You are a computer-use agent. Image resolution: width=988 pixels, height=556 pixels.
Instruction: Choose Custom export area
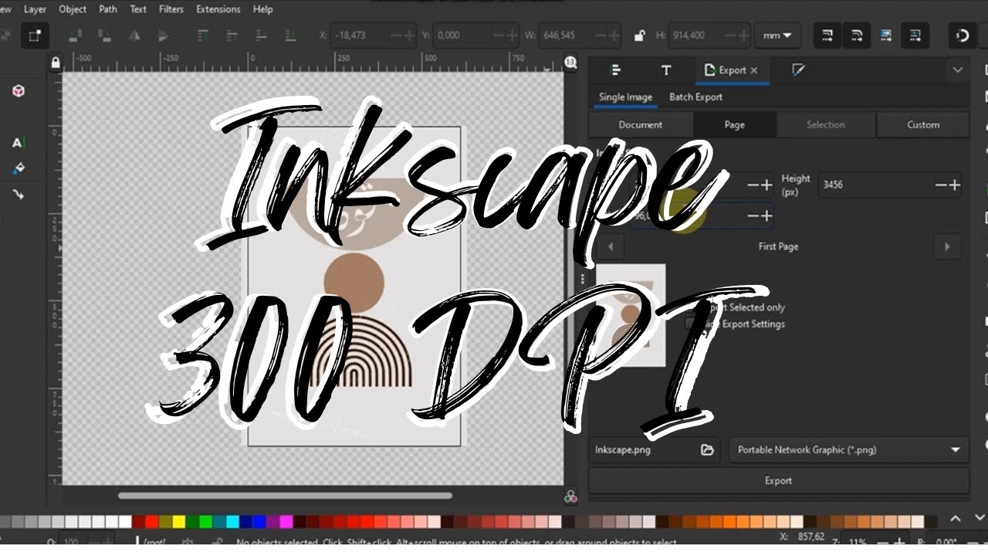pyautogui.click(x=923, y=124)
